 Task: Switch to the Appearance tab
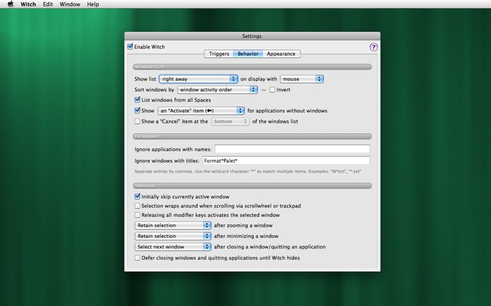click(281, 54)
